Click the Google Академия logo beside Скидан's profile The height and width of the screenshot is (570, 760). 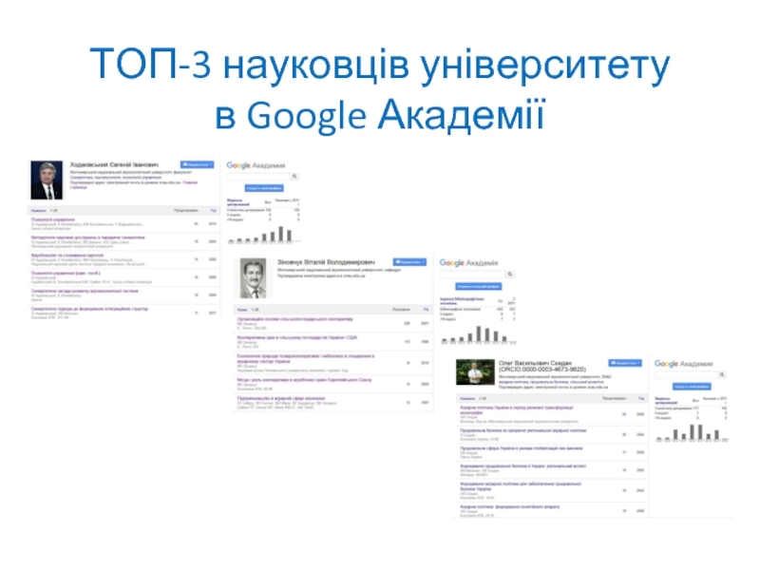(683, 364)
